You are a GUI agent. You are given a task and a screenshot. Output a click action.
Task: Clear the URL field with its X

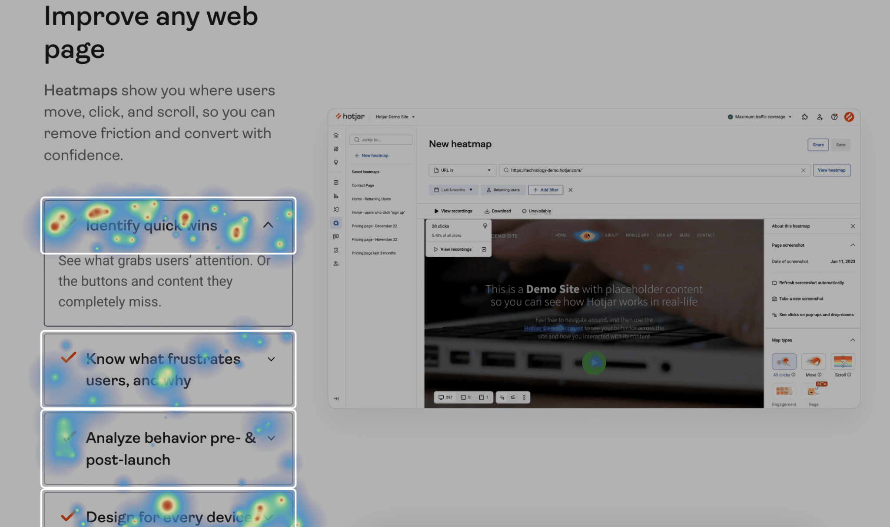coord(803,170)
